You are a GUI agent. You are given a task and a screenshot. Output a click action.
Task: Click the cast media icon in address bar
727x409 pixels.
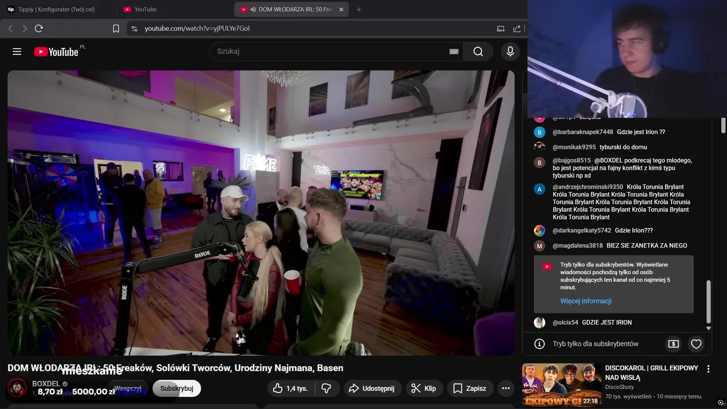click(x=500, y=28)
